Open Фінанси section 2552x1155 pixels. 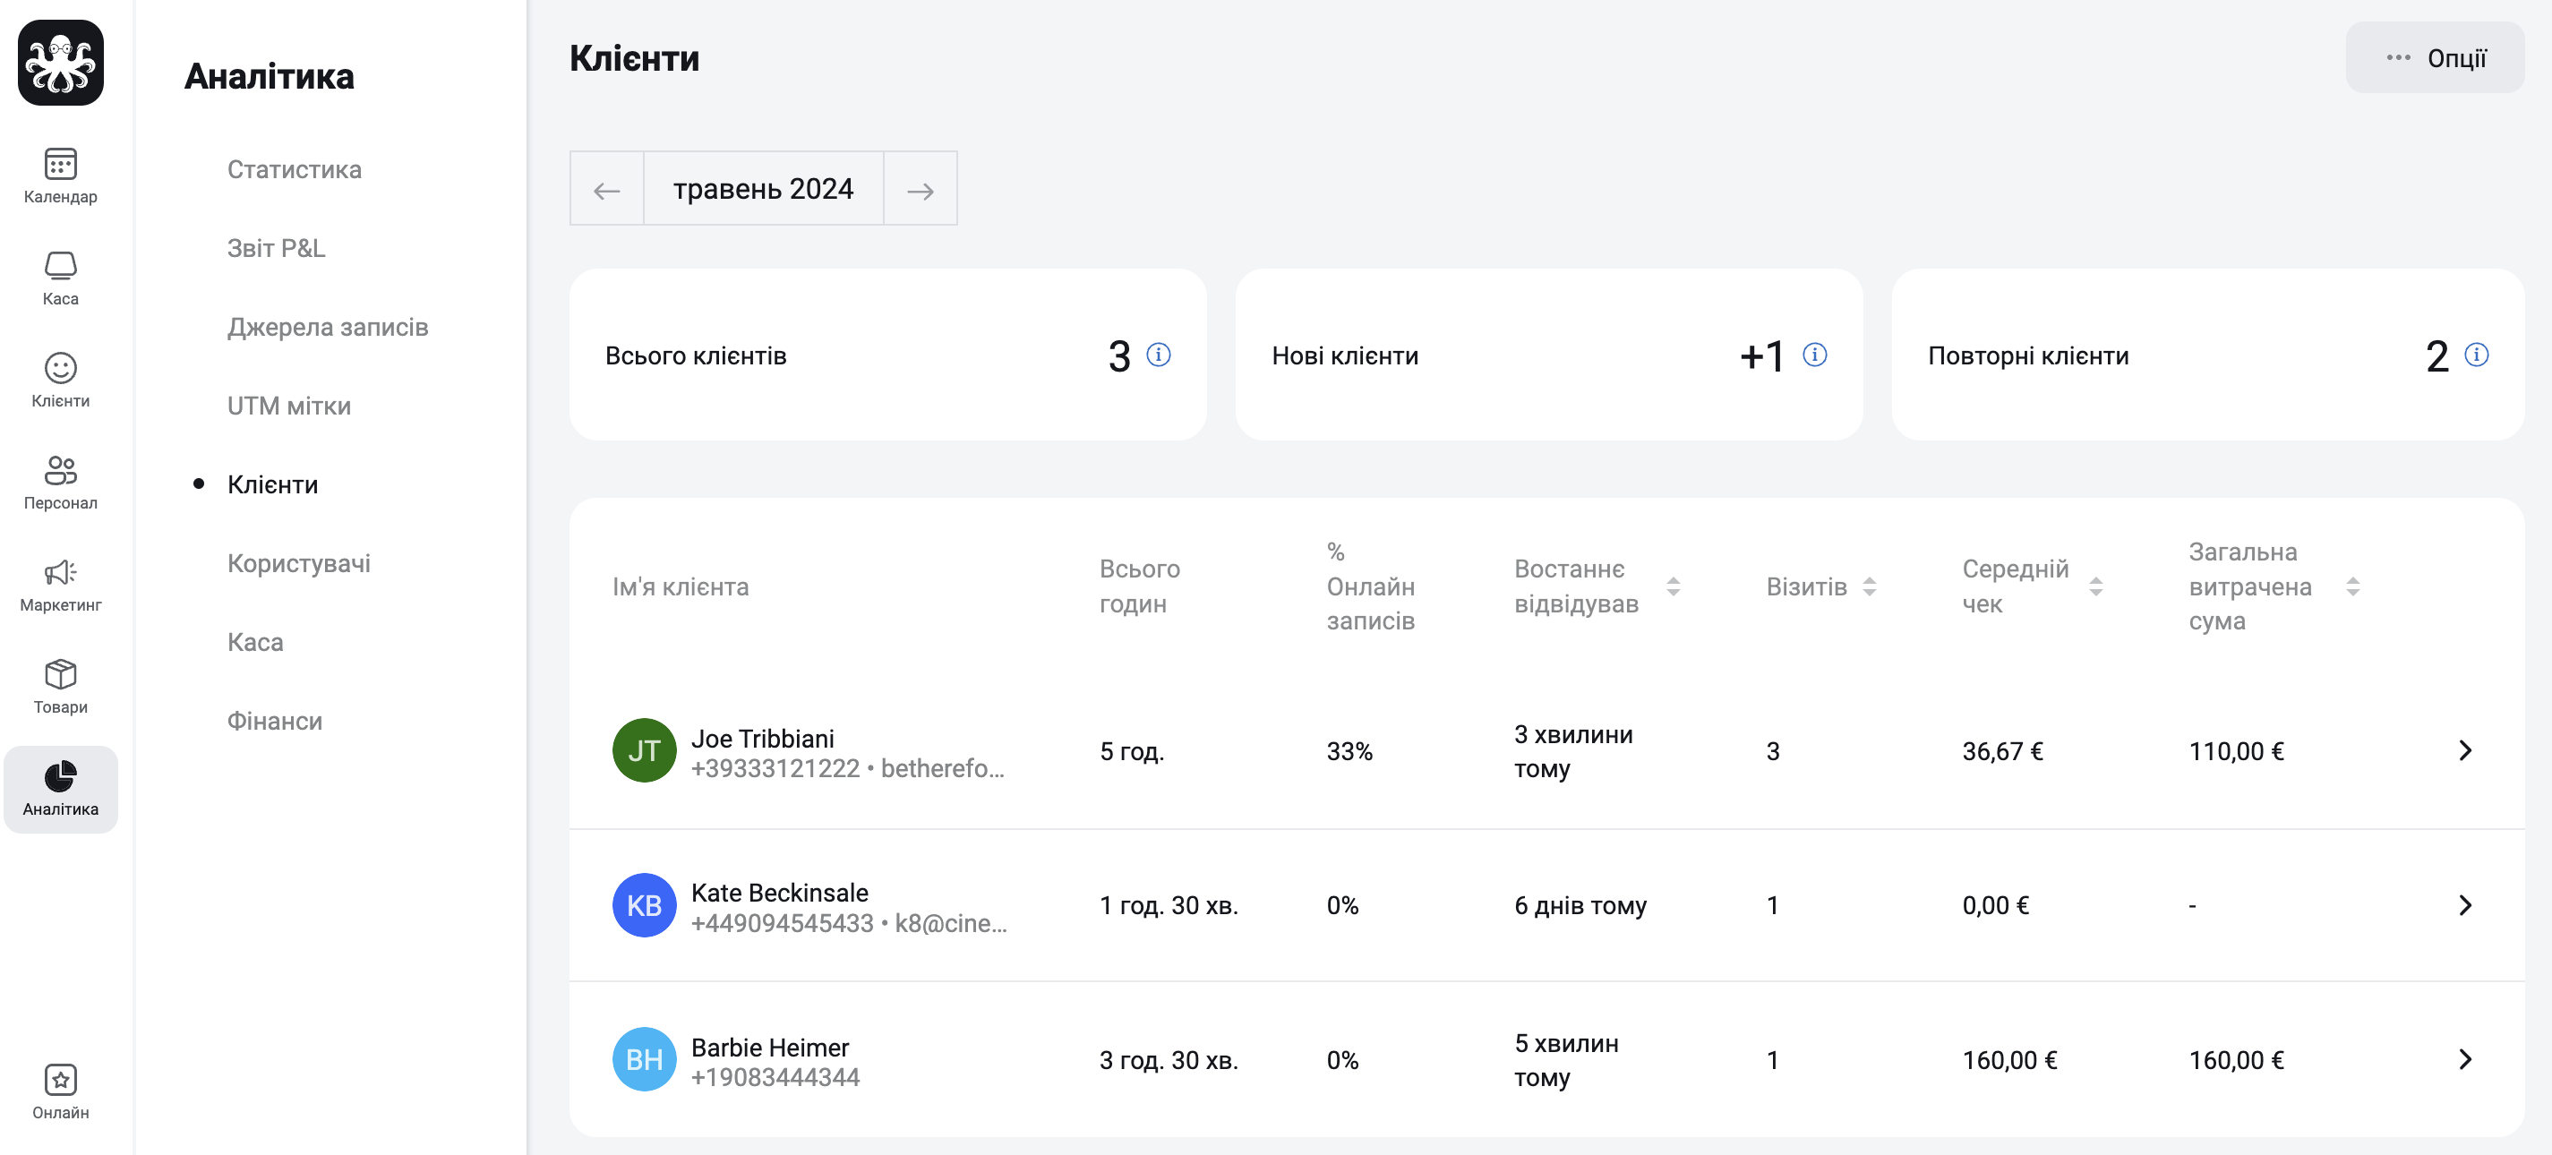(x=274, y=721)
